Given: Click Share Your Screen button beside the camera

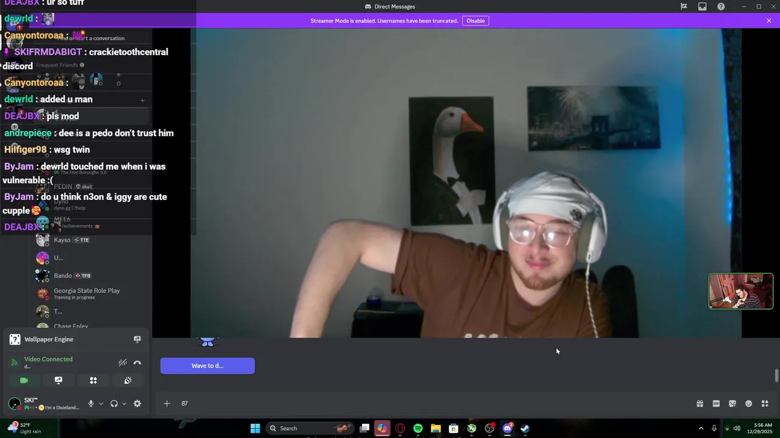Looking at the screenshot, I should (x=58, y=380).
